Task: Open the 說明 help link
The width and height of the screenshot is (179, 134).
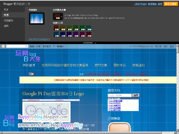Action: 160,4
